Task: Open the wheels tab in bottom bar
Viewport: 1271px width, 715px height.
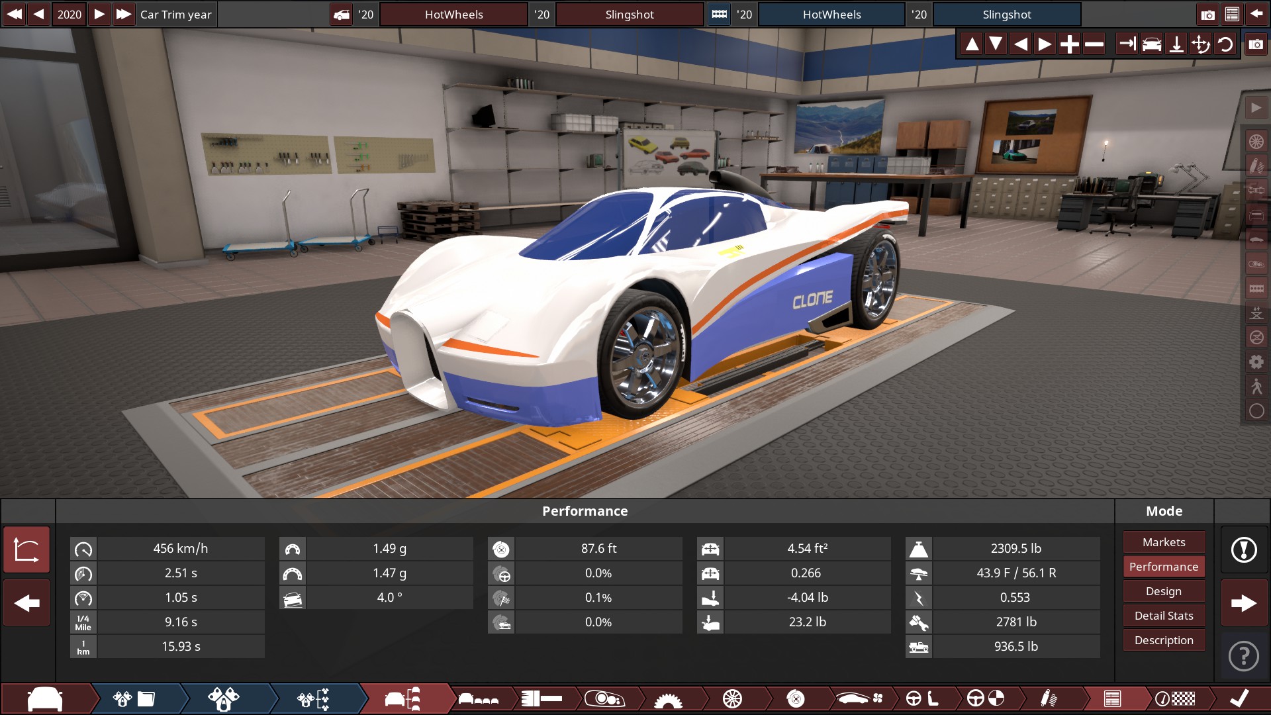Action: click(x=732, y=698)
